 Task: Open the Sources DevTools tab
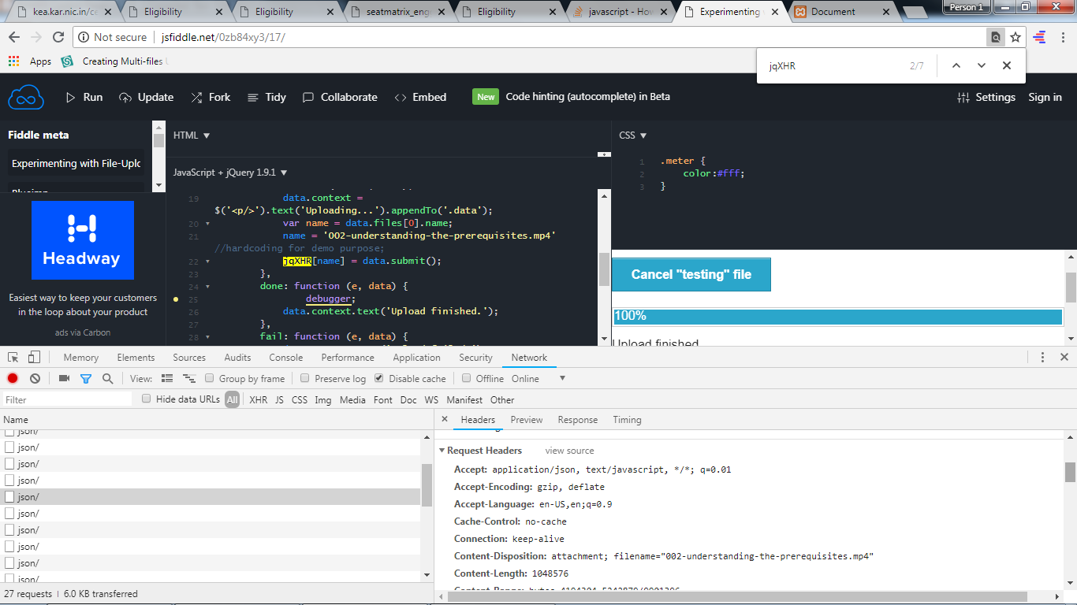[x=189, y=358]
